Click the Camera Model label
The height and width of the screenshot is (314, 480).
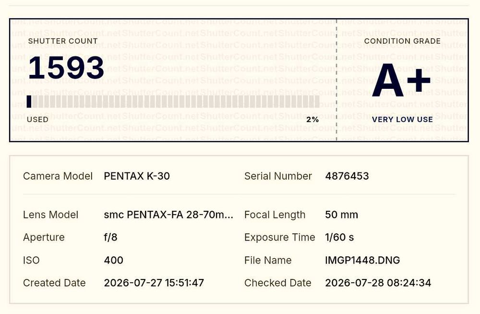pyautogui.click(x=58, y=176)
